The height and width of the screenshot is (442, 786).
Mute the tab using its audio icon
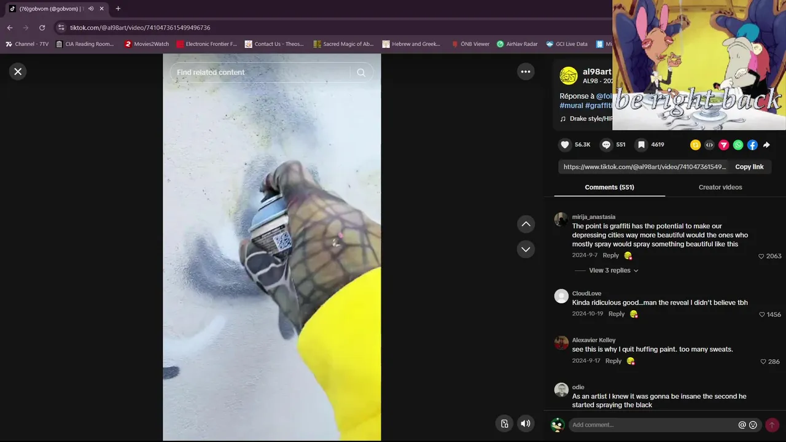pyautogui.click(x=91, y=9)
